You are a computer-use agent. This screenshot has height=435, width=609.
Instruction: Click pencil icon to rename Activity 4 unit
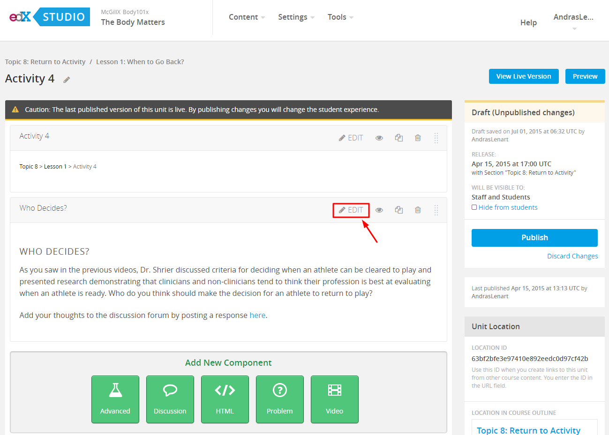(67, 80)
